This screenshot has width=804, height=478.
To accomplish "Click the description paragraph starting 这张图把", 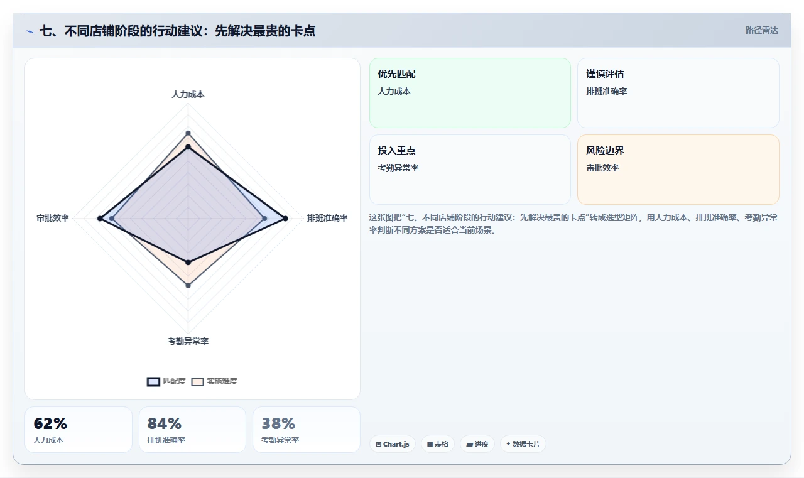I will click(573, 224).
